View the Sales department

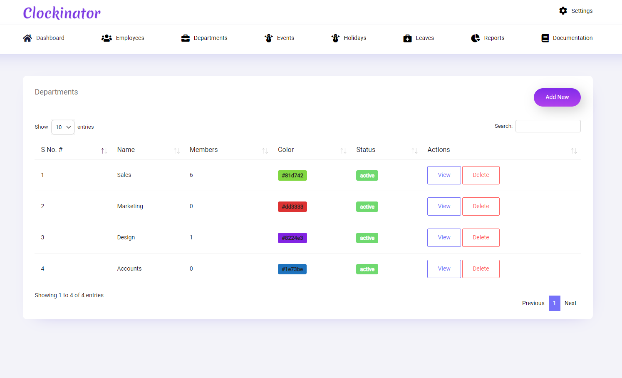444,175
